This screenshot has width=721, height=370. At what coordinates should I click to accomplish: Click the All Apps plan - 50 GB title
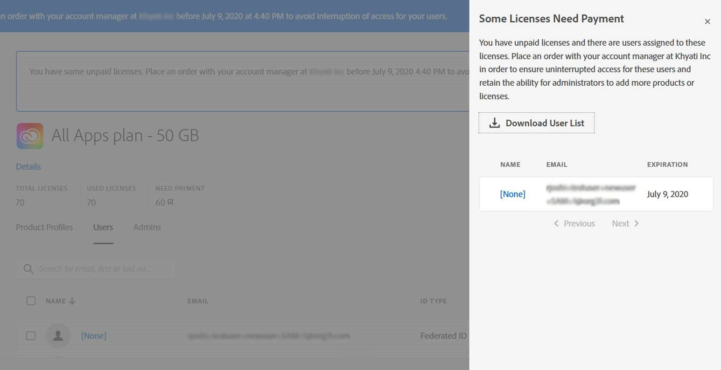[125, 136]
